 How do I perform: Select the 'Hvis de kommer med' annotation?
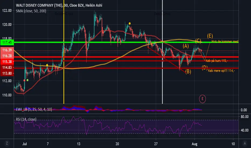[x=225, y=41]
